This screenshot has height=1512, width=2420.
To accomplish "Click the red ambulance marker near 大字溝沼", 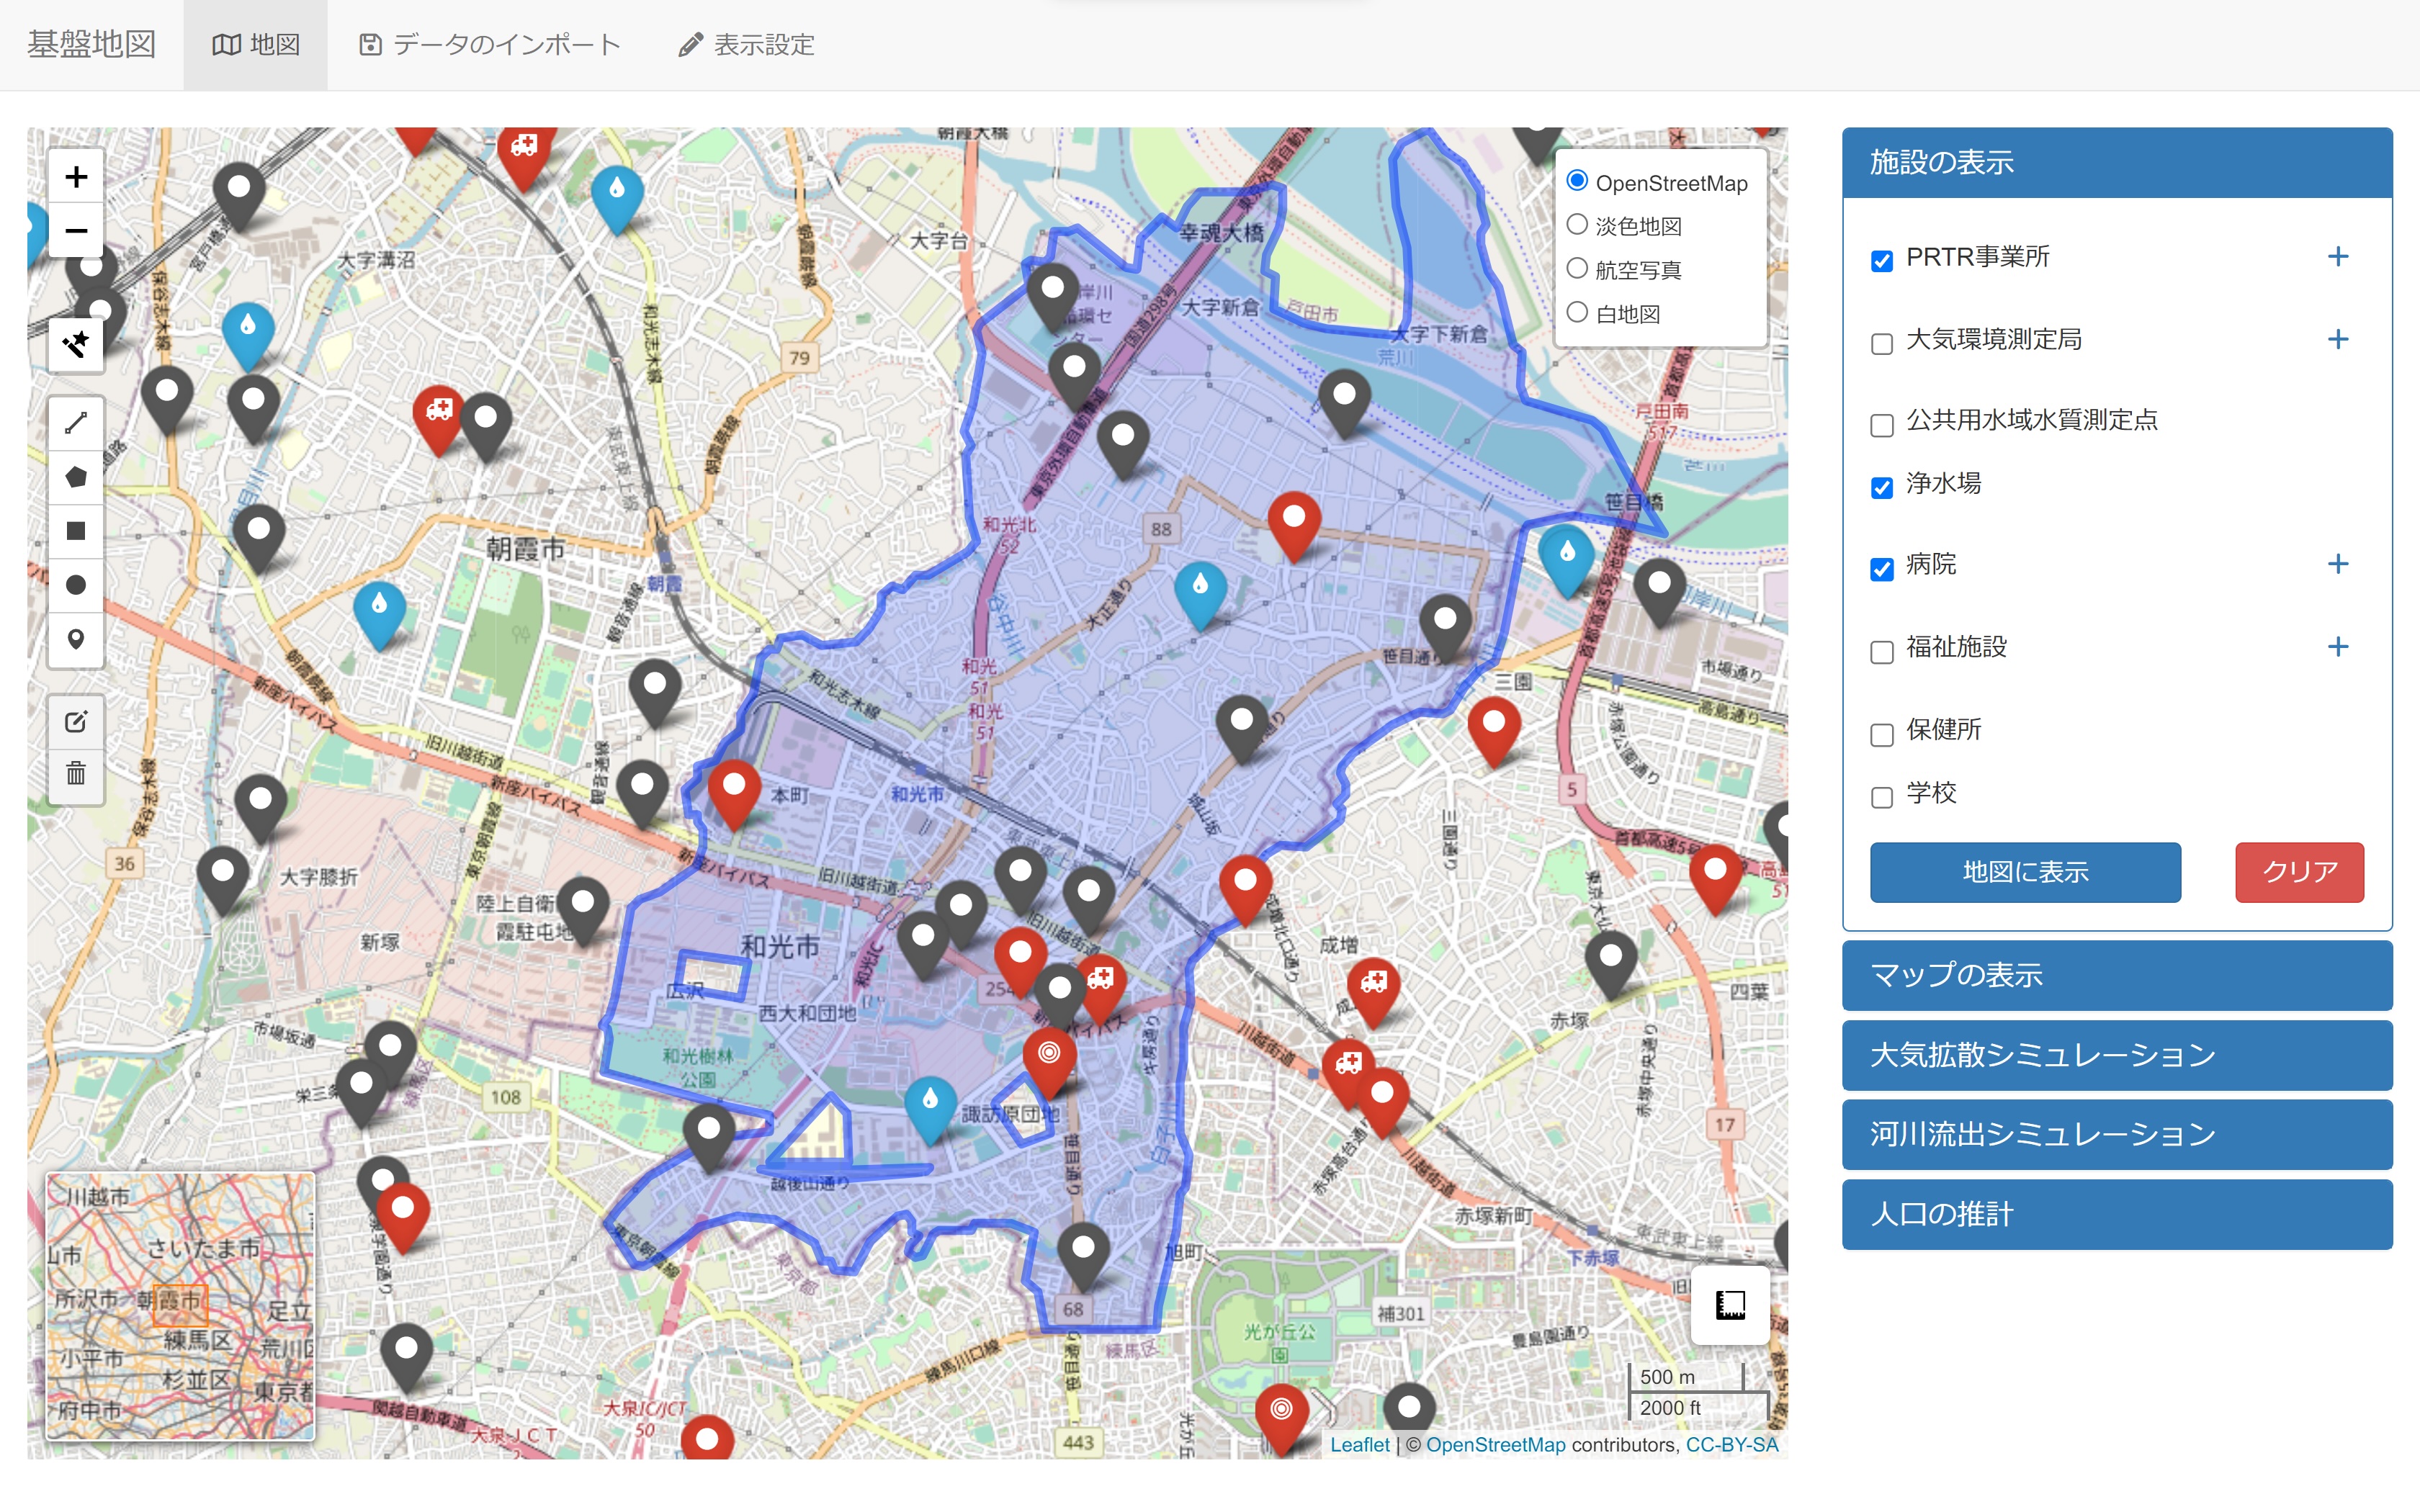I will (439, 420).
